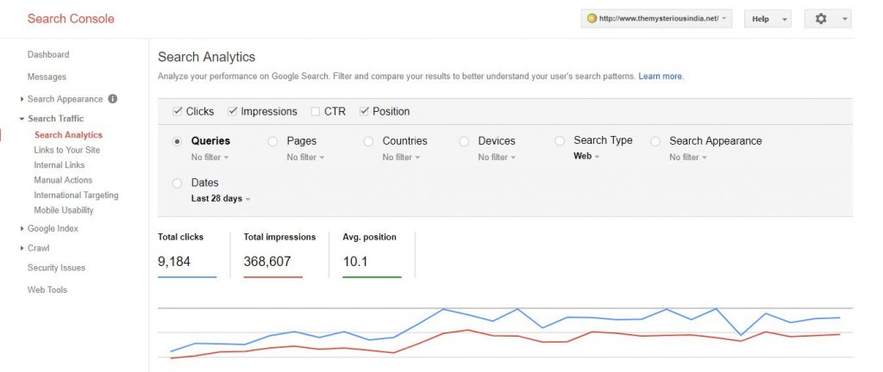The image size is (883, 372).
Task: Select the Dates radio button
Action: pos(178,183)
